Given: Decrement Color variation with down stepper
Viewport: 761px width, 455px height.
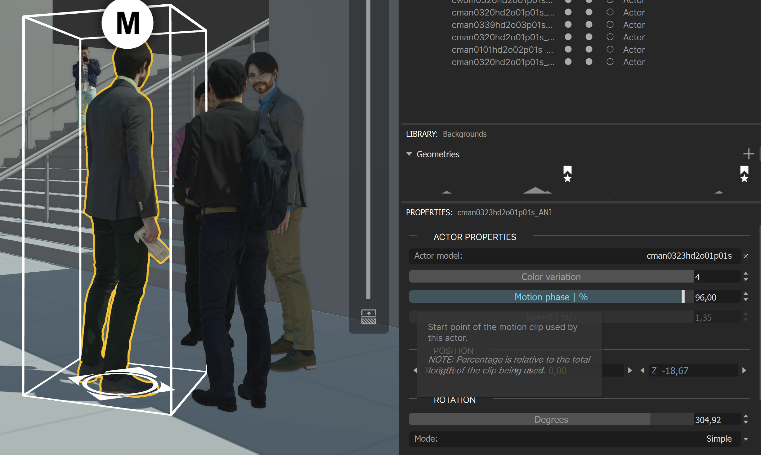Looking at the screenshot, I should click(746, 279).
